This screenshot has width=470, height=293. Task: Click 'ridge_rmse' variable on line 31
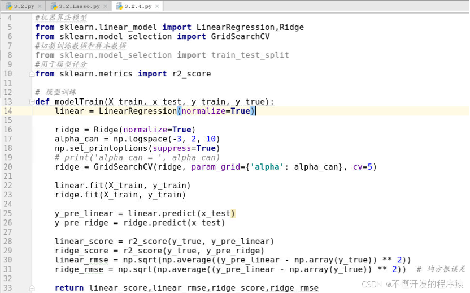(x=79, y=269)
